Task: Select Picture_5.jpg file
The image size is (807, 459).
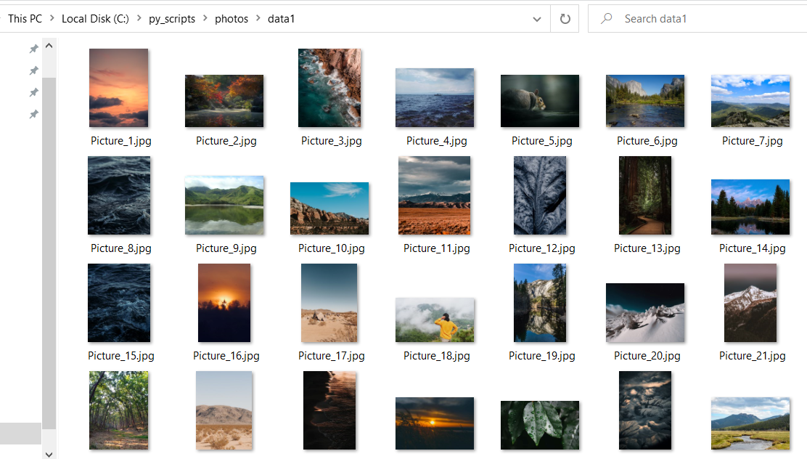Action: tap(540, 101)
